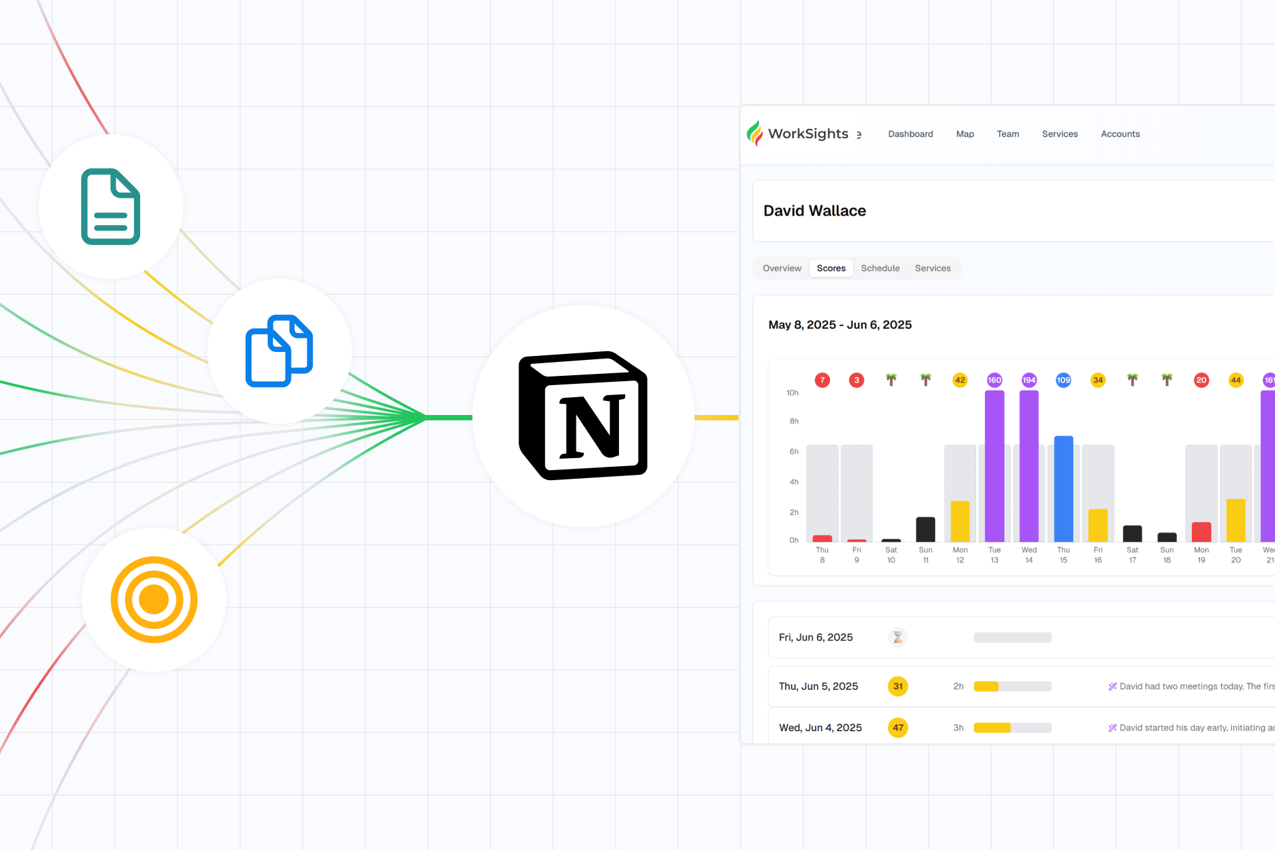The width and height of the screenshot is (1275, 850).
Task: Open Team in the top navigation
Action: [x=1008, y=134]
